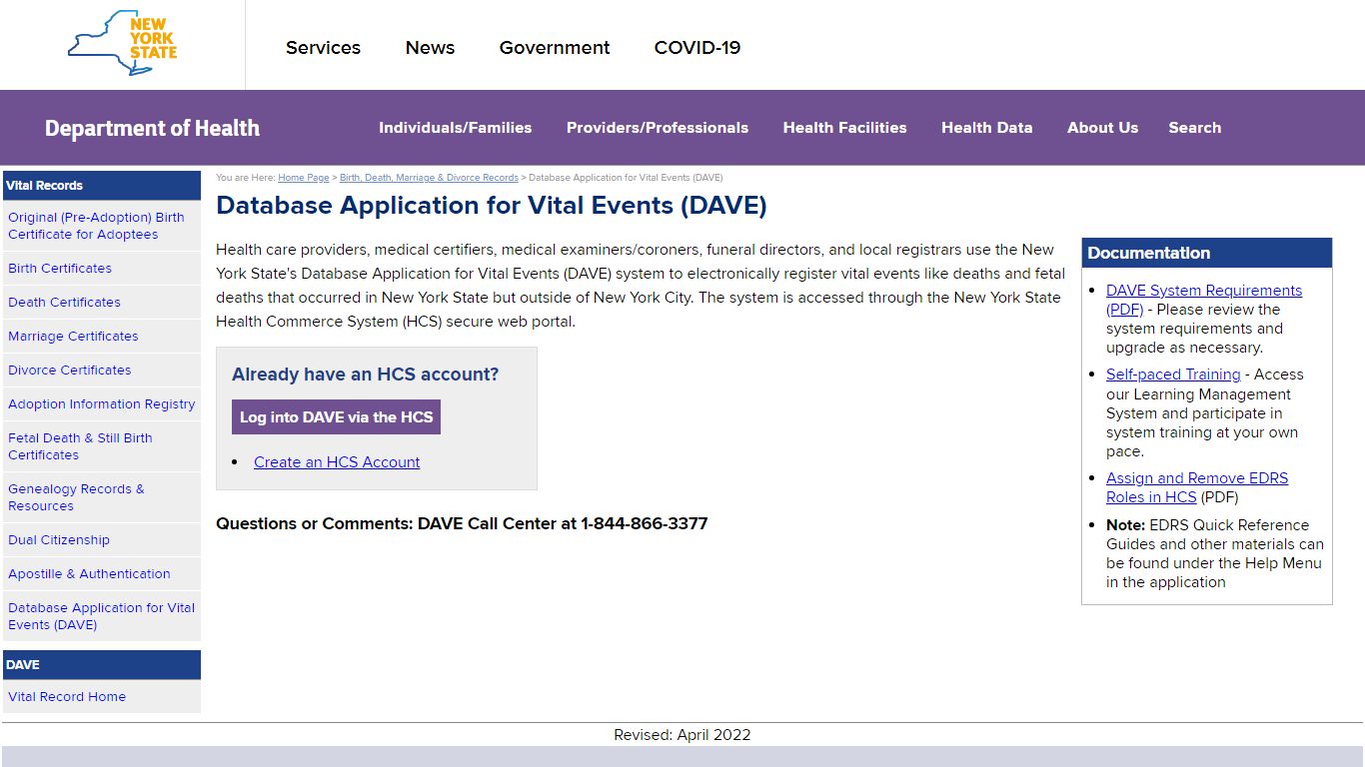Click the Documentation panel heading

[x=1206, y=253]
